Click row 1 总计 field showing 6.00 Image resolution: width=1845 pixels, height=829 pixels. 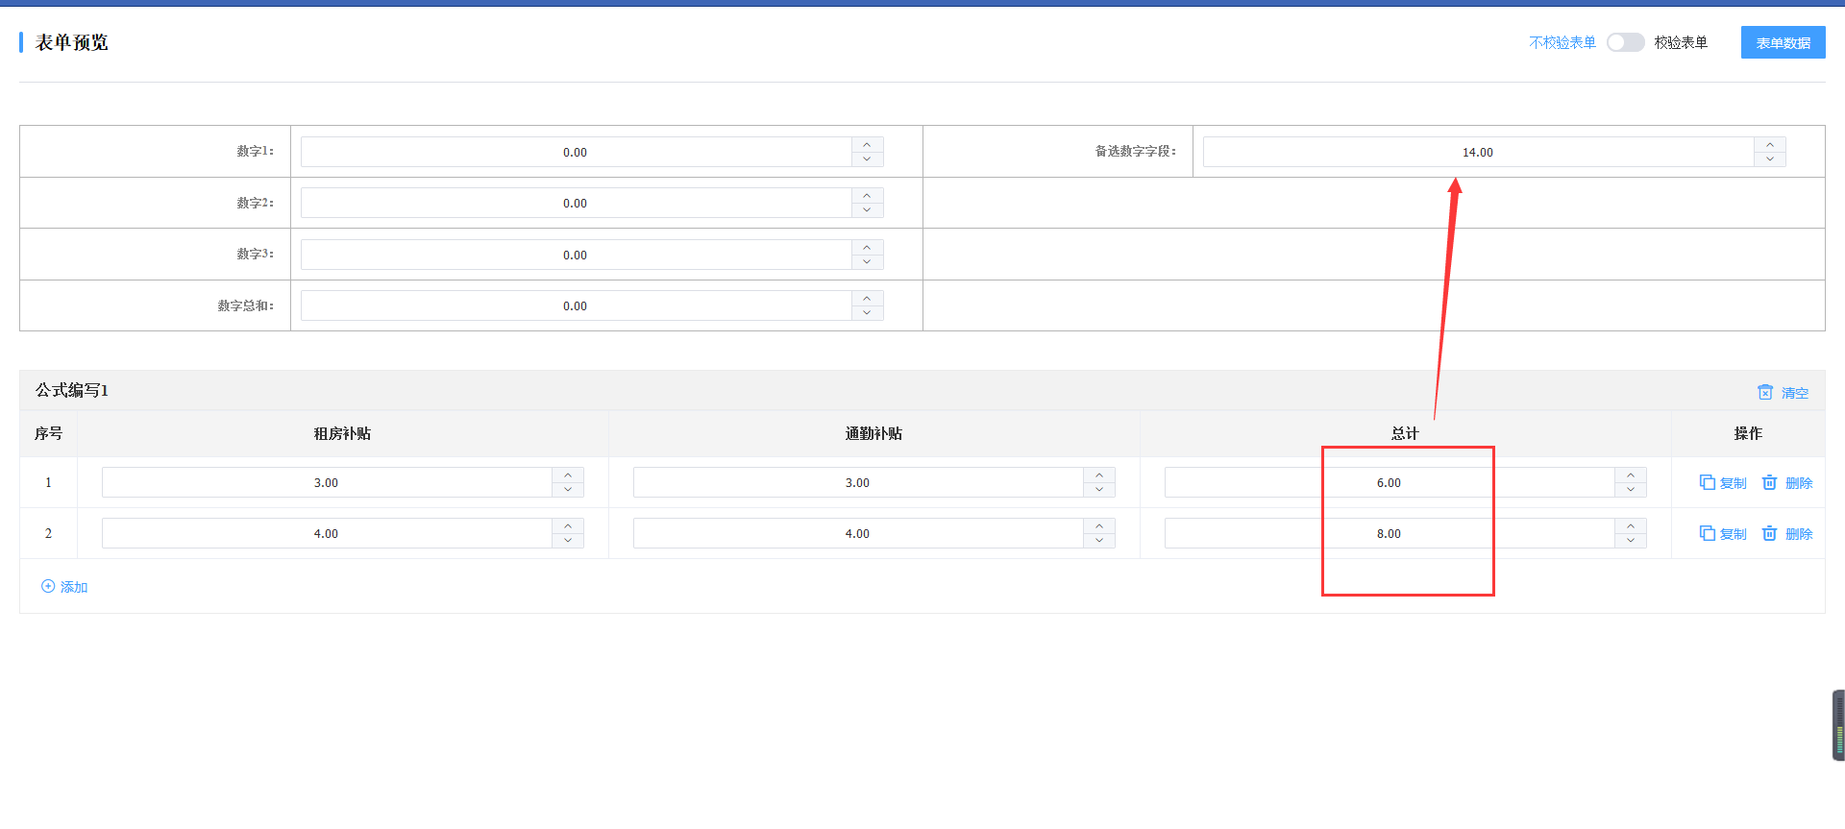tap(1390, 482)
